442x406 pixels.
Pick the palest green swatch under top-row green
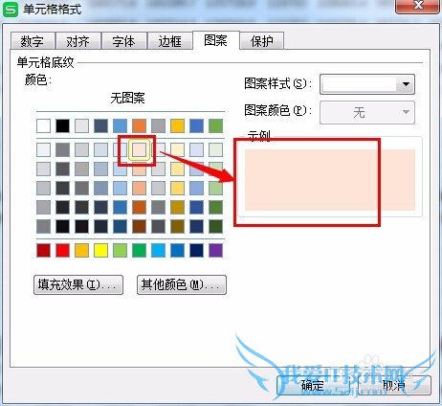point(215,149)
